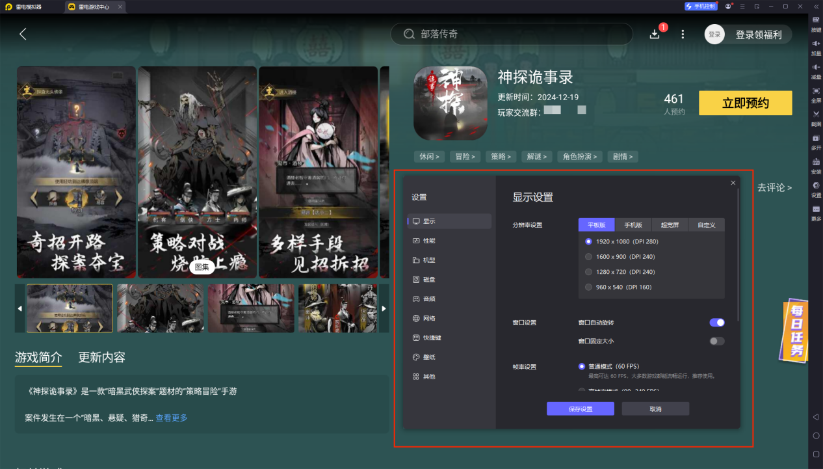Open the downloads icon with badge

tap(656, 33)
